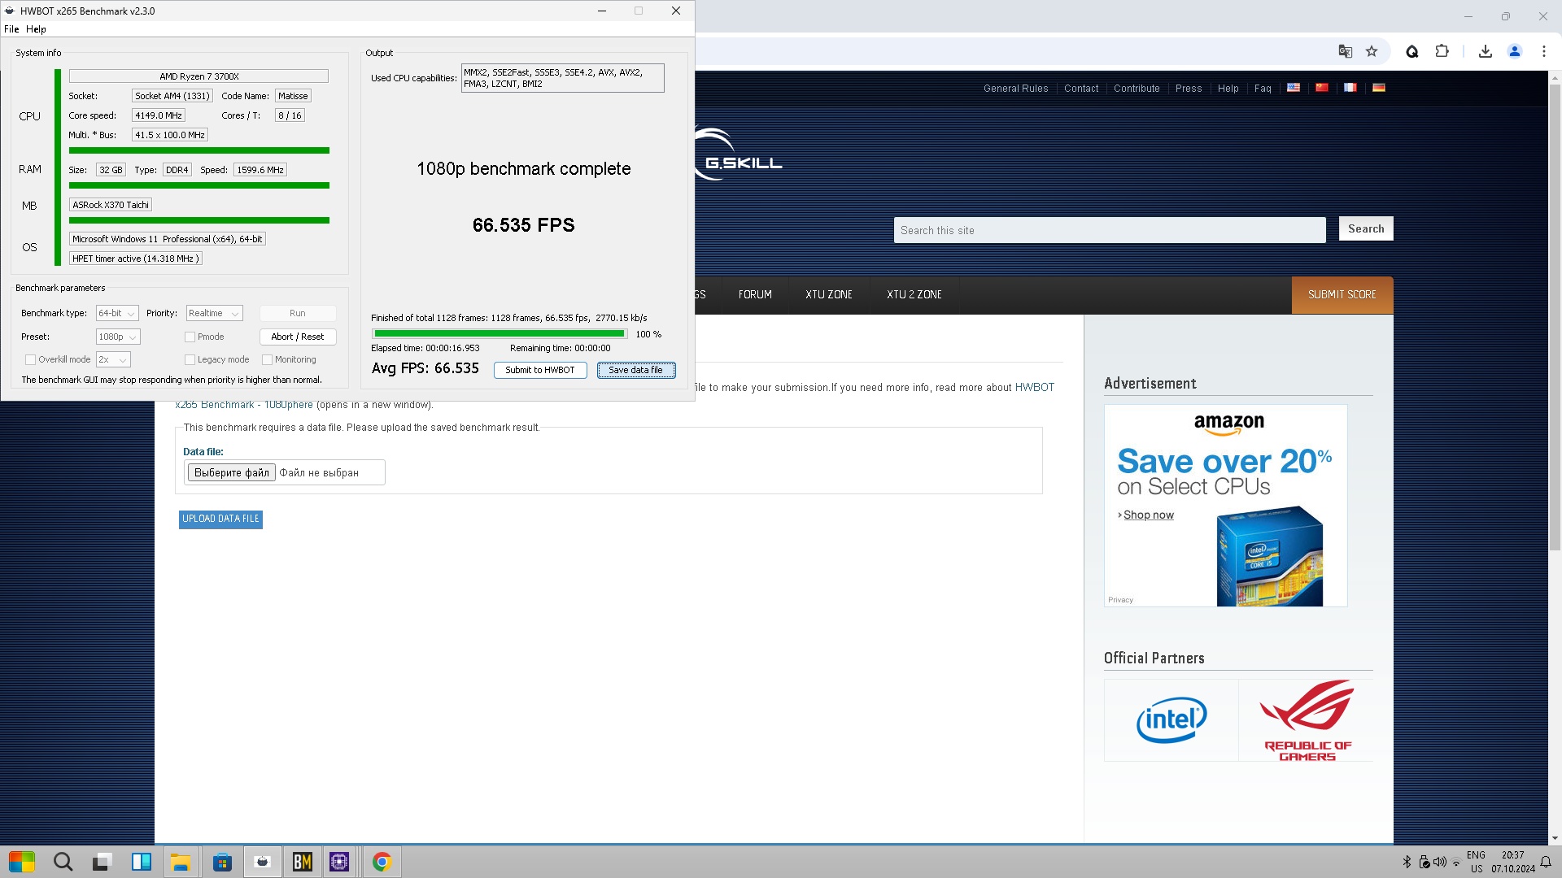Toggle Pmode checkbox
Viewport: 1562px width, 878px height.
(x=190, y=337)
